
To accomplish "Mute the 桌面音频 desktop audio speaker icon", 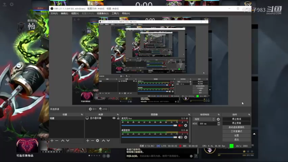I will 180,137.
